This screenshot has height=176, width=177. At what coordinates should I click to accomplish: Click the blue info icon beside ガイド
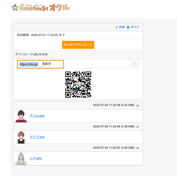(x=128, y=27)
